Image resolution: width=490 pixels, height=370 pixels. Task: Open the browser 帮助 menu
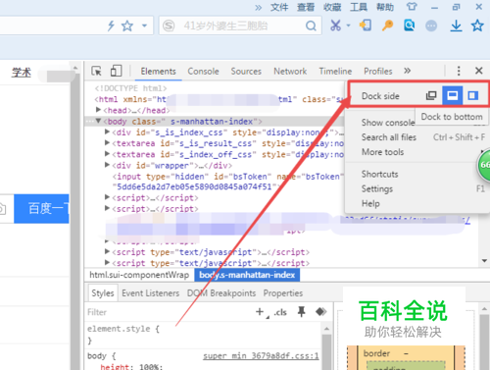385,7
